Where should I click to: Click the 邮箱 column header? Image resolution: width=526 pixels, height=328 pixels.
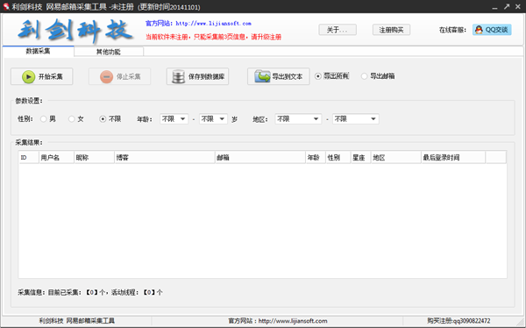click(260, 158)
